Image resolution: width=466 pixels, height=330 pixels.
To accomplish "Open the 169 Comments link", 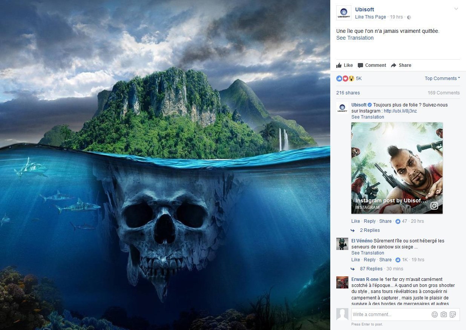I will click(443, 93).
